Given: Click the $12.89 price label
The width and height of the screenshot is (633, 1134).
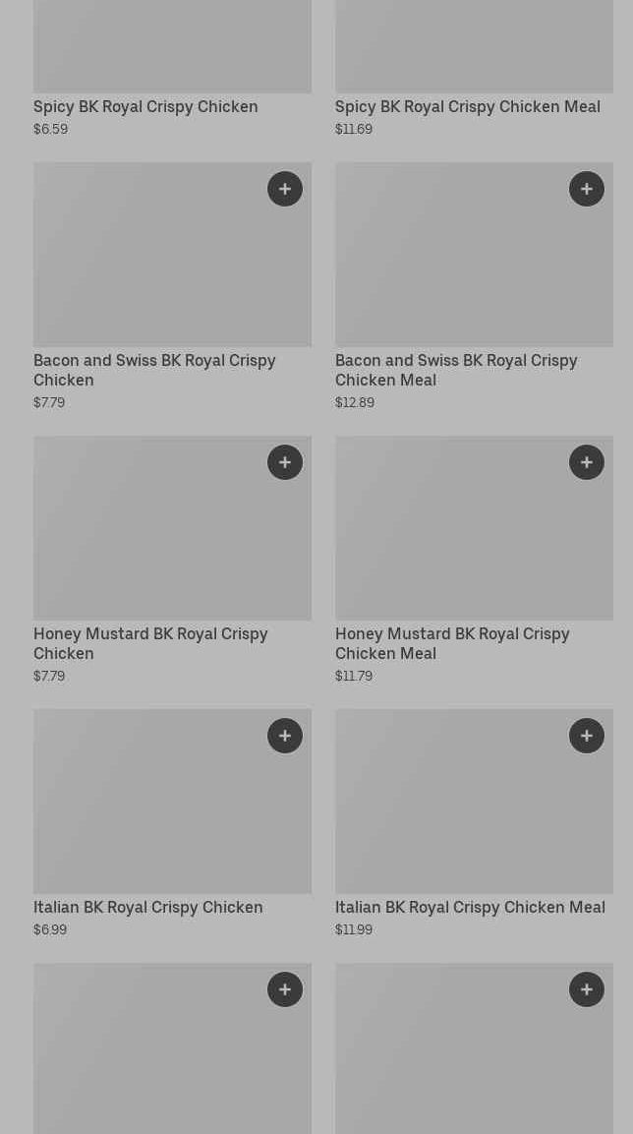Looking at the screenshot, I should point(355,403).
